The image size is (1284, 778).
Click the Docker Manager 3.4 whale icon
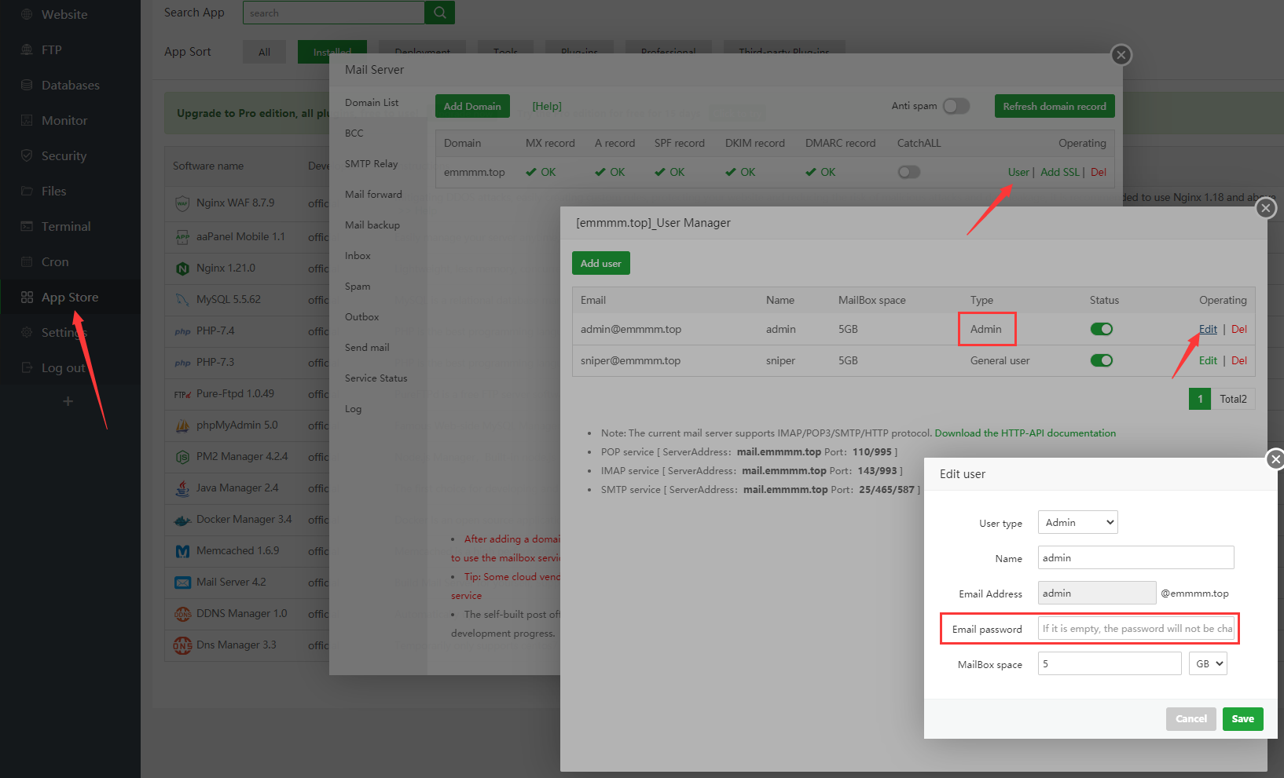pyautogui.click(x=182, y=520)
